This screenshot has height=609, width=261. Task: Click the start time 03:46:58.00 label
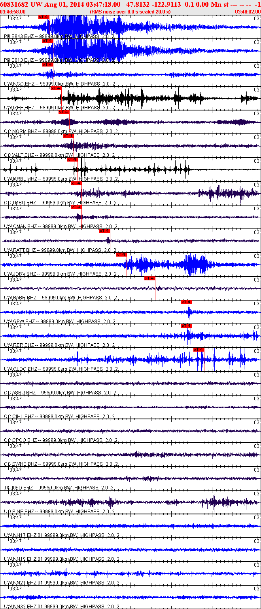click(x=13, y=12)
